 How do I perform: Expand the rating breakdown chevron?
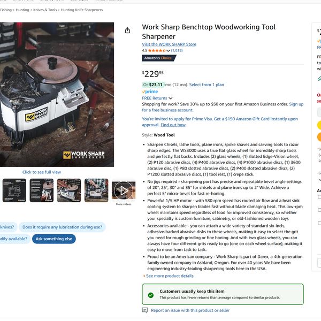(x=169, y=50)
